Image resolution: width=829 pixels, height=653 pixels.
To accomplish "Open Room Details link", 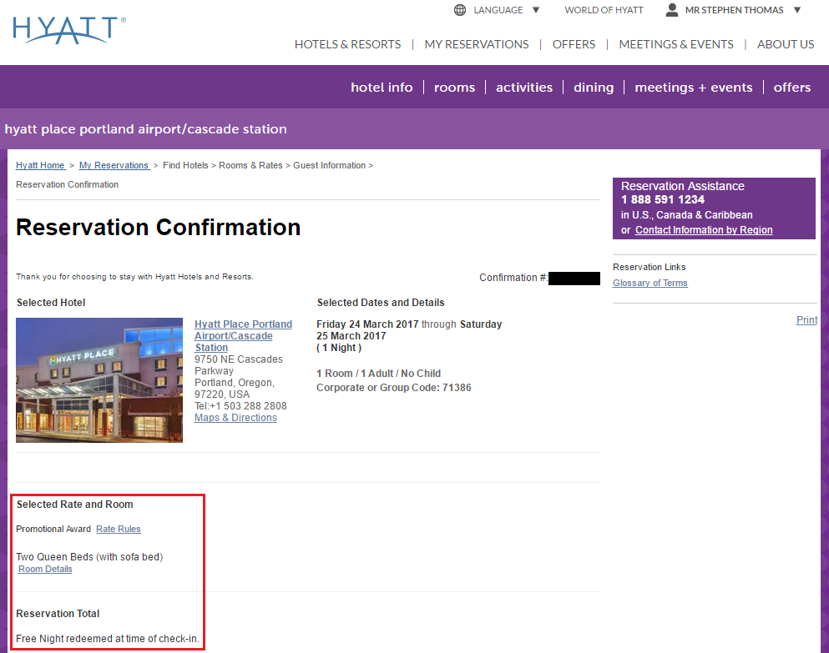I will pos(45,569).
